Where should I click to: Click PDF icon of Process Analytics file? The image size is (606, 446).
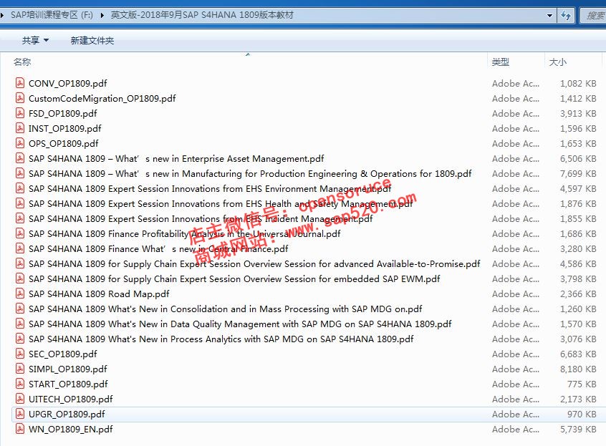tap(20, 339)
